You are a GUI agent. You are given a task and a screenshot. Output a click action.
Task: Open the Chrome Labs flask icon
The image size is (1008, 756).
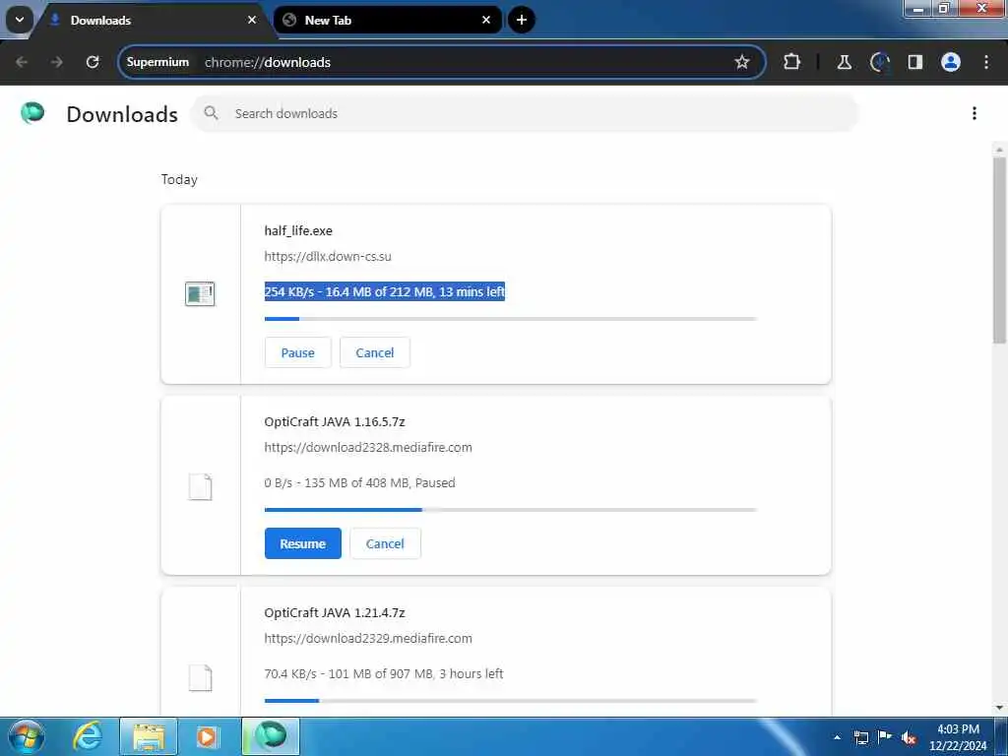point(844,62)
